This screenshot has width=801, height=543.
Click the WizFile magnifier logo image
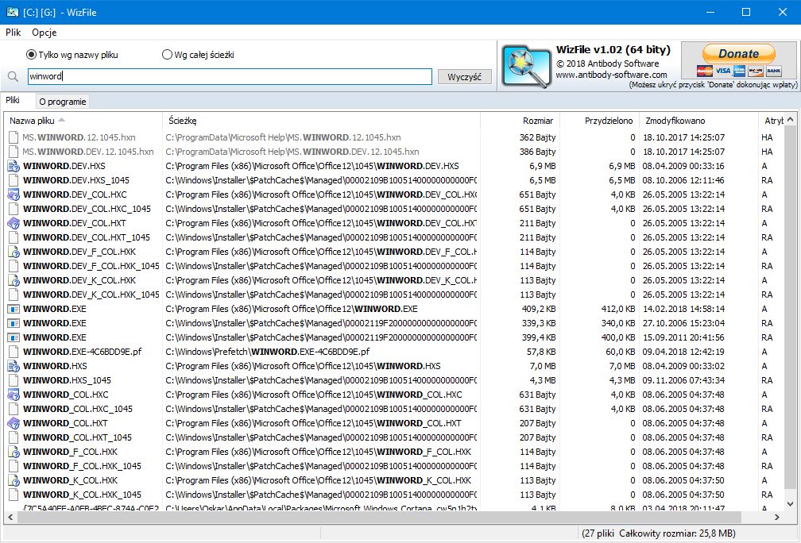pos(526,66)
